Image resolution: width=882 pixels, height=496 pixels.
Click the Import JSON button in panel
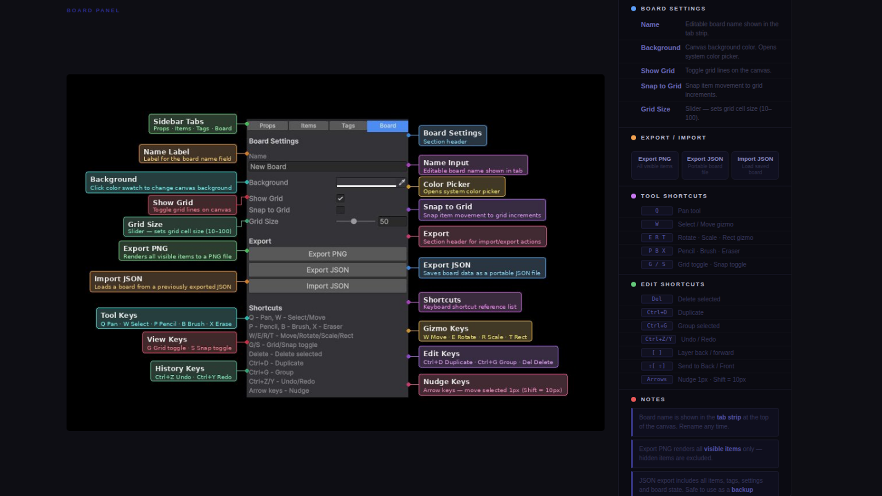pyautogui.click(x=328, y=286)
